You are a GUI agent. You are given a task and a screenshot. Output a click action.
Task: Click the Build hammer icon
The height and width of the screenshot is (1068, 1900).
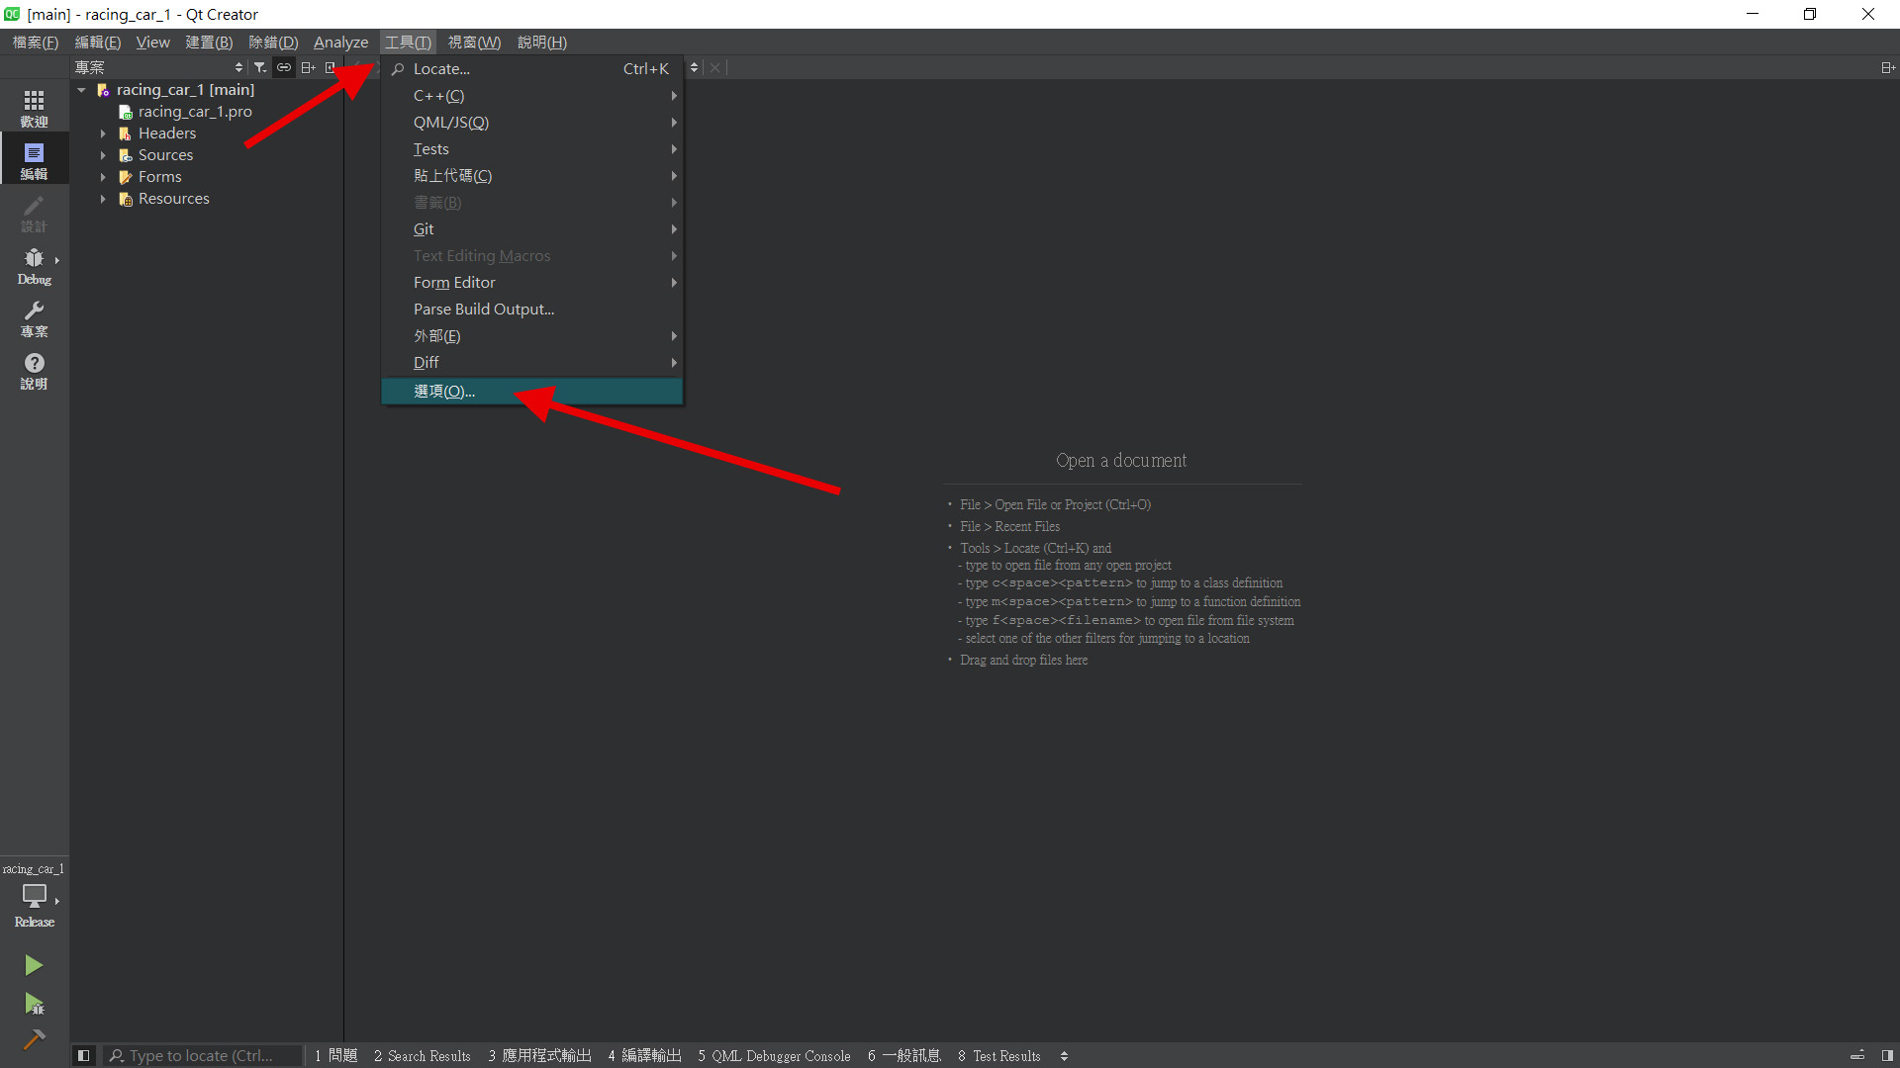pyautogui.click(x=34, y=1039)
